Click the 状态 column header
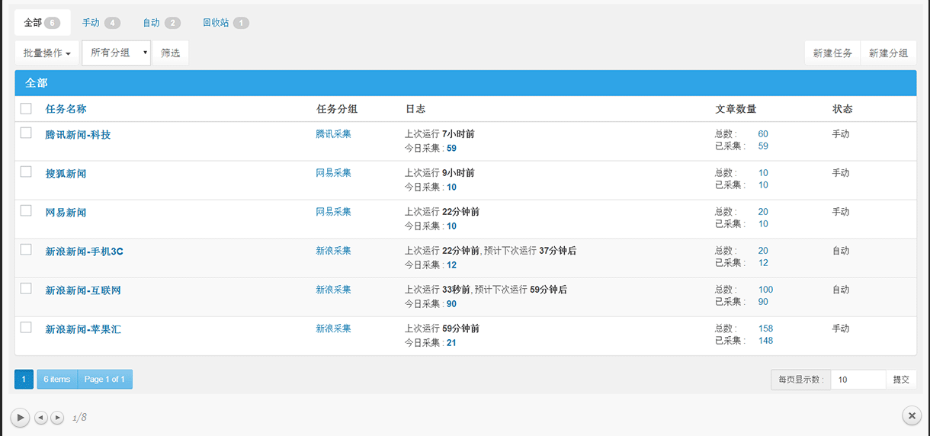The height and width of the screenshot is (436, 930). [x=842, y=109]
